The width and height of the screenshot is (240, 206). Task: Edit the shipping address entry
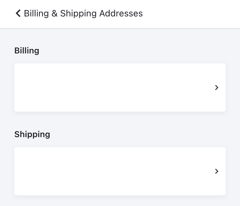click(120, 171)
